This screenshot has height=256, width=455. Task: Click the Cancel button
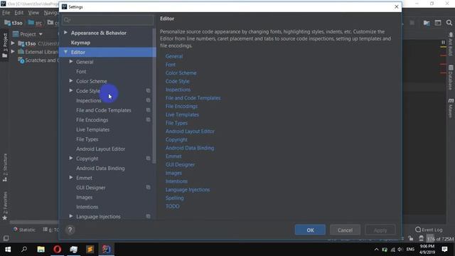pyautogui.click(x=345, y=230)
